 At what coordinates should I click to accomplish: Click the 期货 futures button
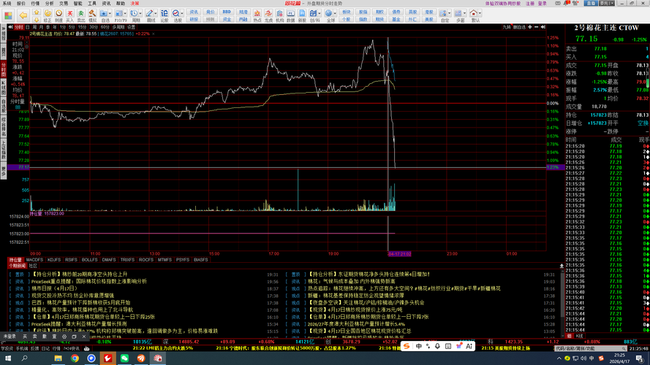click(379, 19)
